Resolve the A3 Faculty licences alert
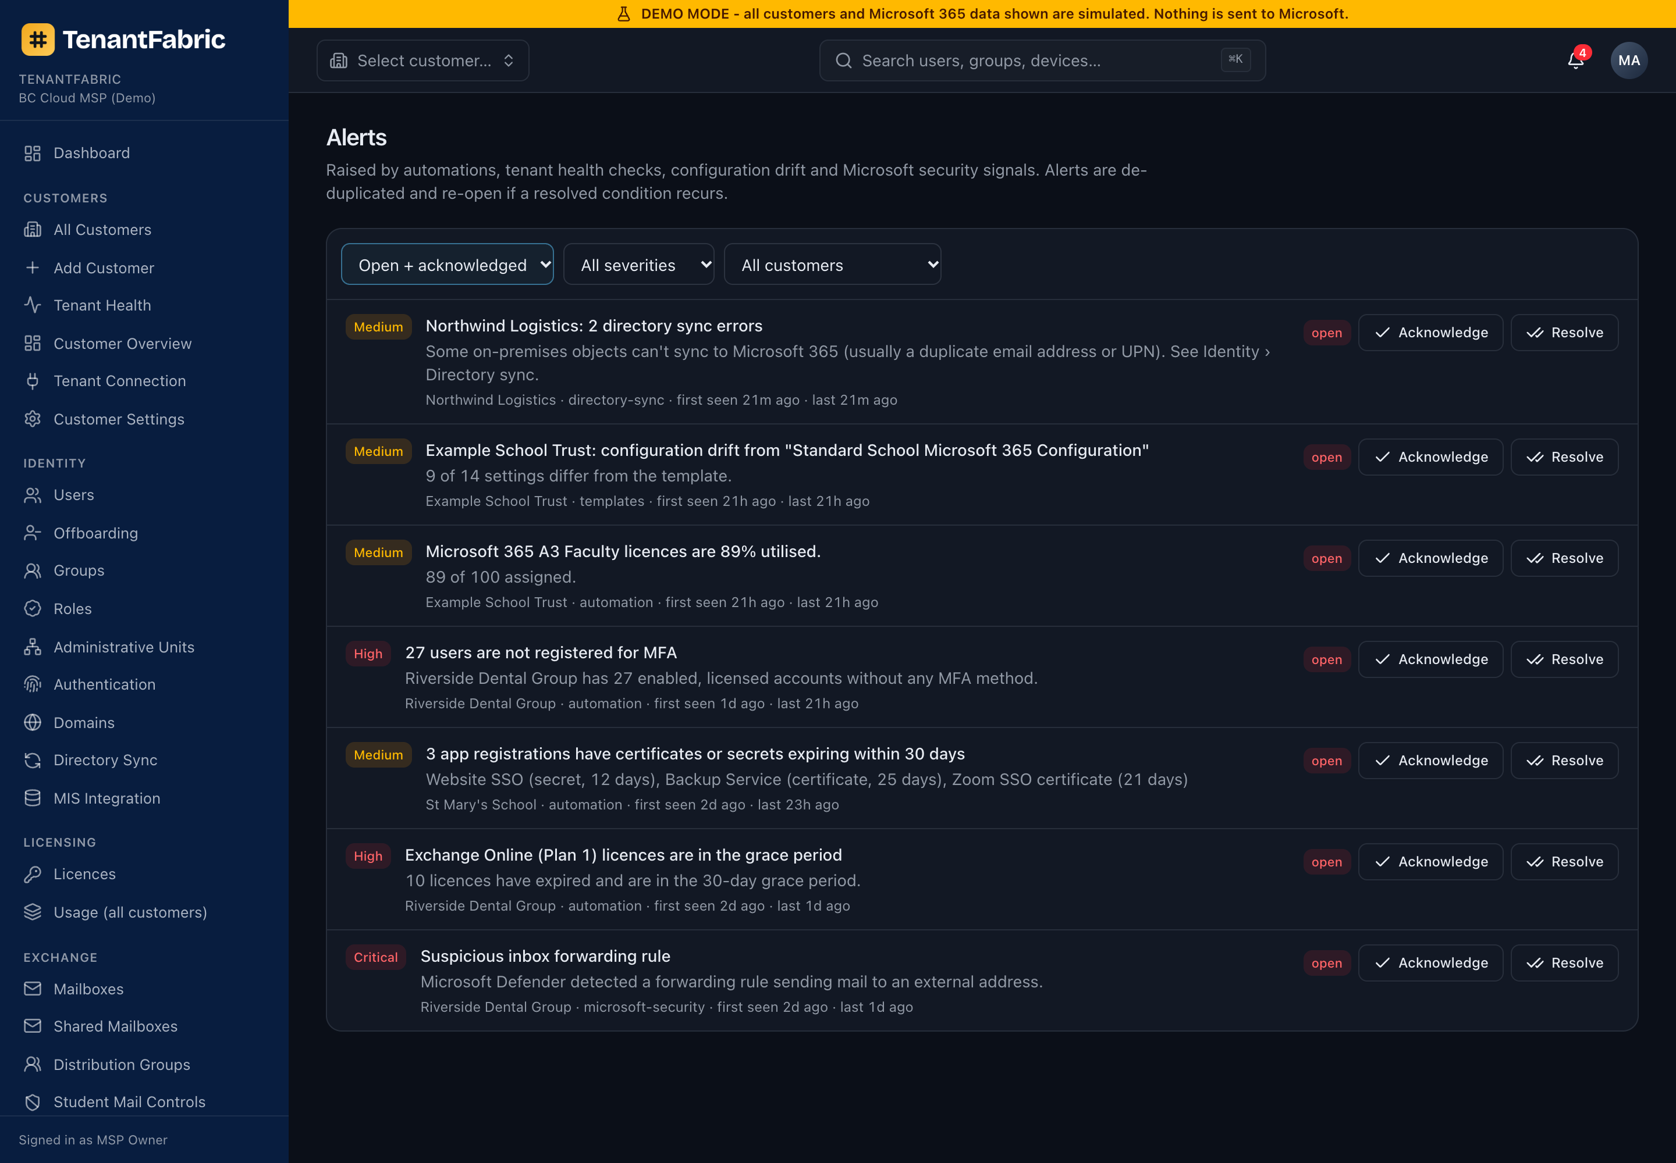The height and width of the screenshot is (1163, 1676). 1564,558
